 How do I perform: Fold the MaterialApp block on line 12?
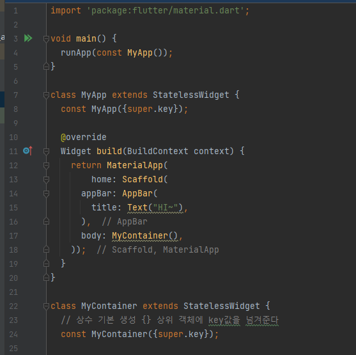pyautogui.click(x=46, y=165)
